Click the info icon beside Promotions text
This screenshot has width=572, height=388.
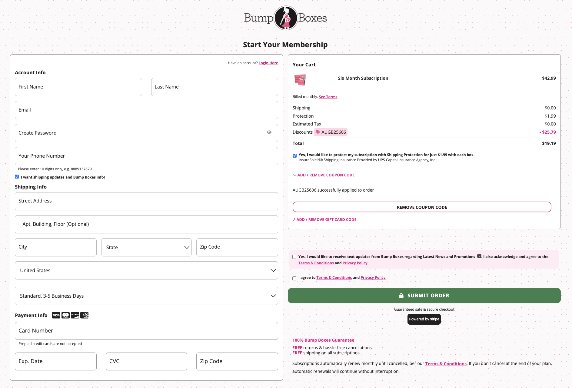click(x=479, y=256)
